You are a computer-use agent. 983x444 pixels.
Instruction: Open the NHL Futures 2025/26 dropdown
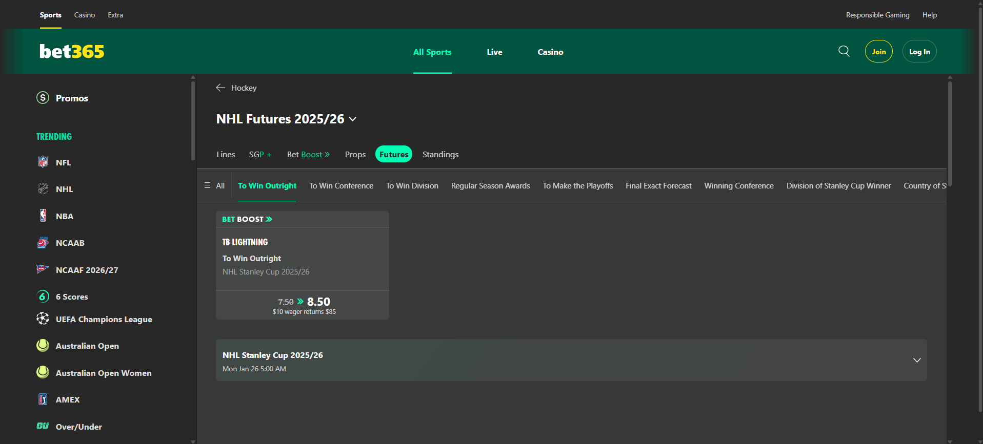353,119
